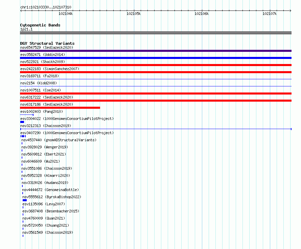Image resolution: width=301 pixels, height=249 pixels.
Task: Open esv3582471 (Uddin2014) variant label
Action: (x=43, y=55)
